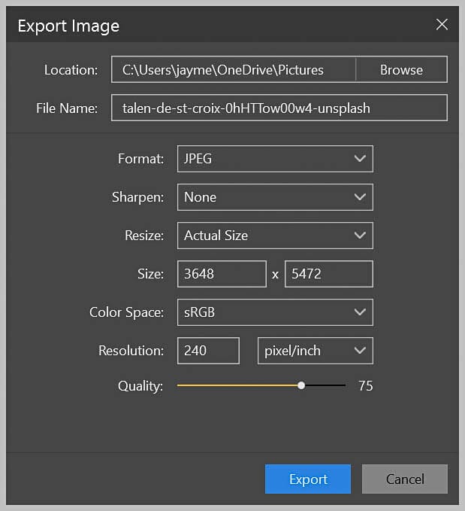
Task: Click the Sharpen label
Action: (138, 197)
